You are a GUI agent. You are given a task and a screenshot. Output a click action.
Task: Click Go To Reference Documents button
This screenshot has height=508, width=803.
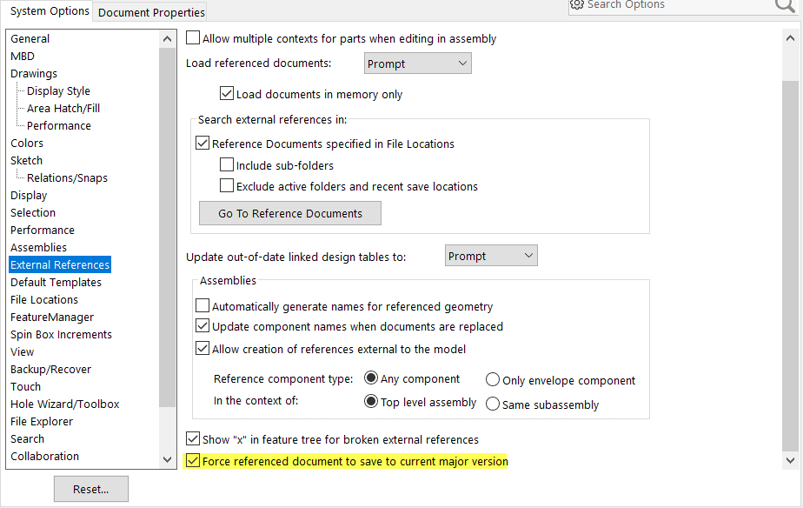pyautogui.click(x=290, y=213)
